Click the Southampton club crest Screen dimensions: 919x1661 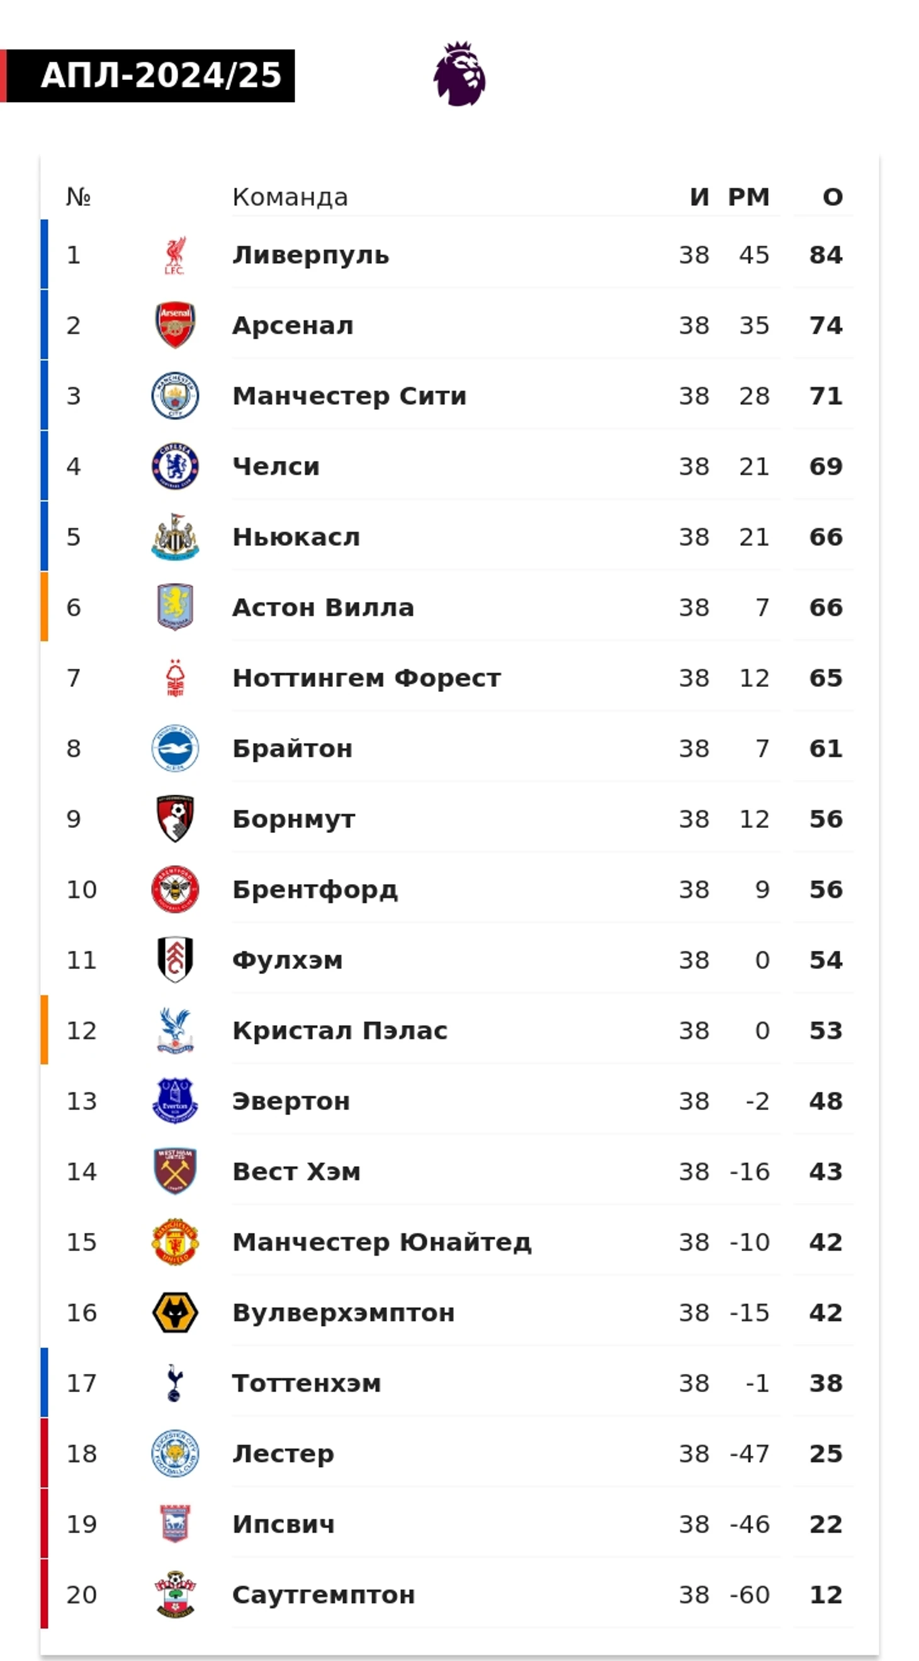(x=175, y=1594)
